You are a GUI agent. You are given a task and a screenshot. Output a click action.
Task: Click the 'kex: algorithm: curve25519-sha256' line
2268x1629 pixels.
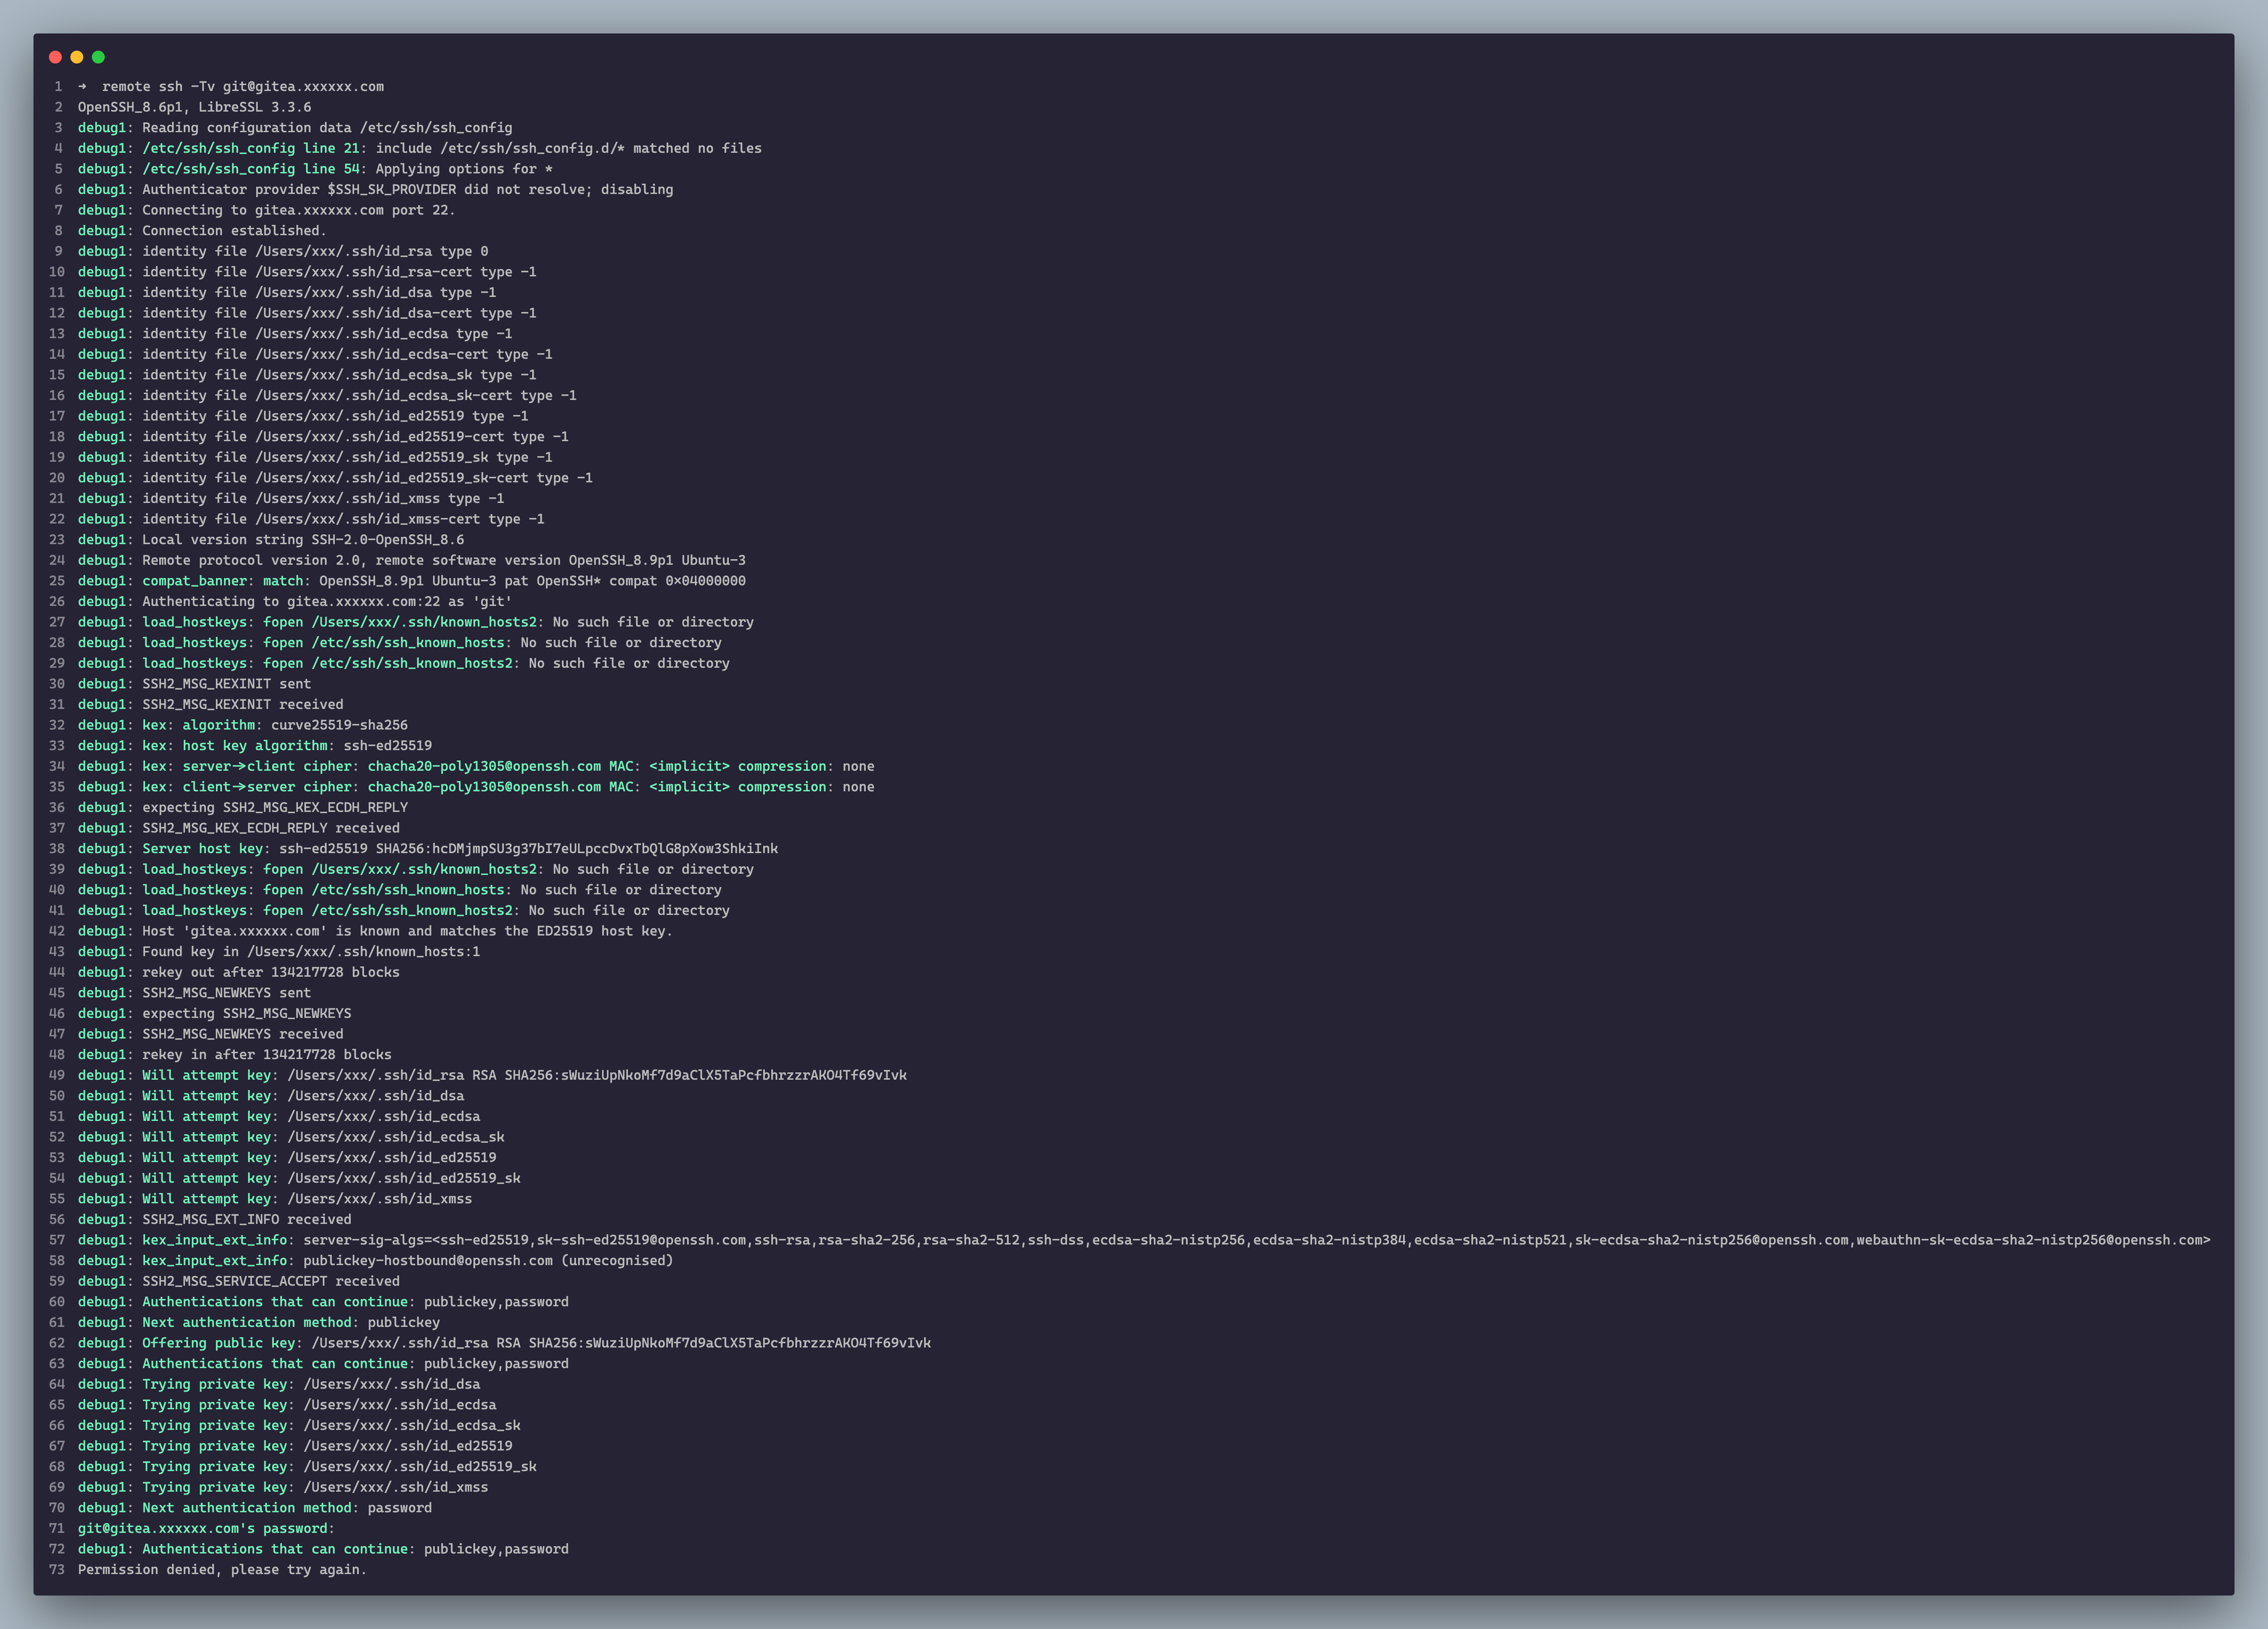(243, 725)
